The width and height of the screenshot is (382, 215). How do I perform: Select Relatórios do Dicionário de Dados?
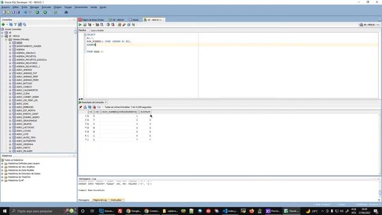(x=24, y=174)
